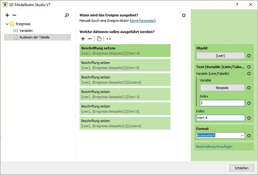This screenshot has width=258, height=175.
Task: Click the gear next to Objekt field
Action: pos(249,55)
